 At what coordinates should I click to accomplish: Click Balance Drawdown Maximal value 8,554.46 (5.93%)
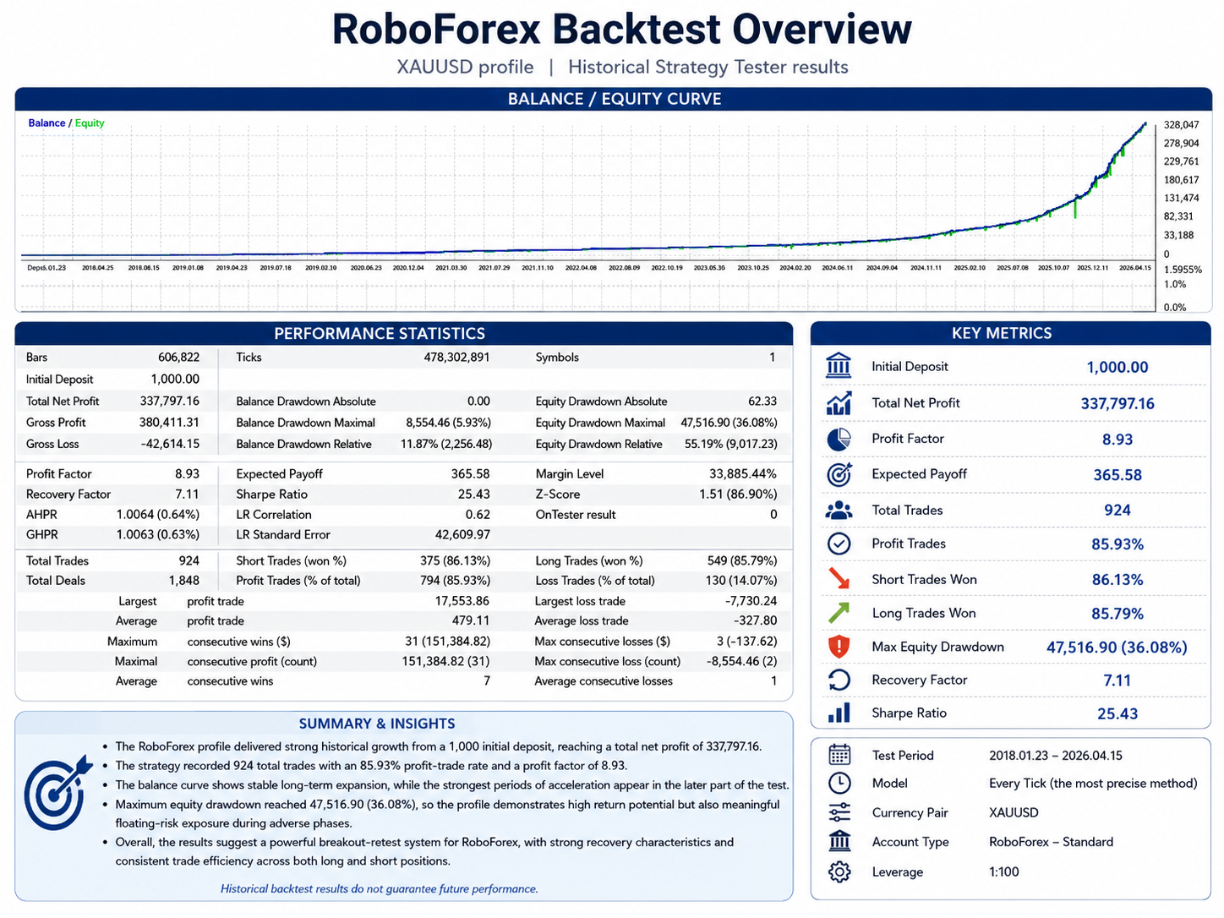[x=448, y=423]
